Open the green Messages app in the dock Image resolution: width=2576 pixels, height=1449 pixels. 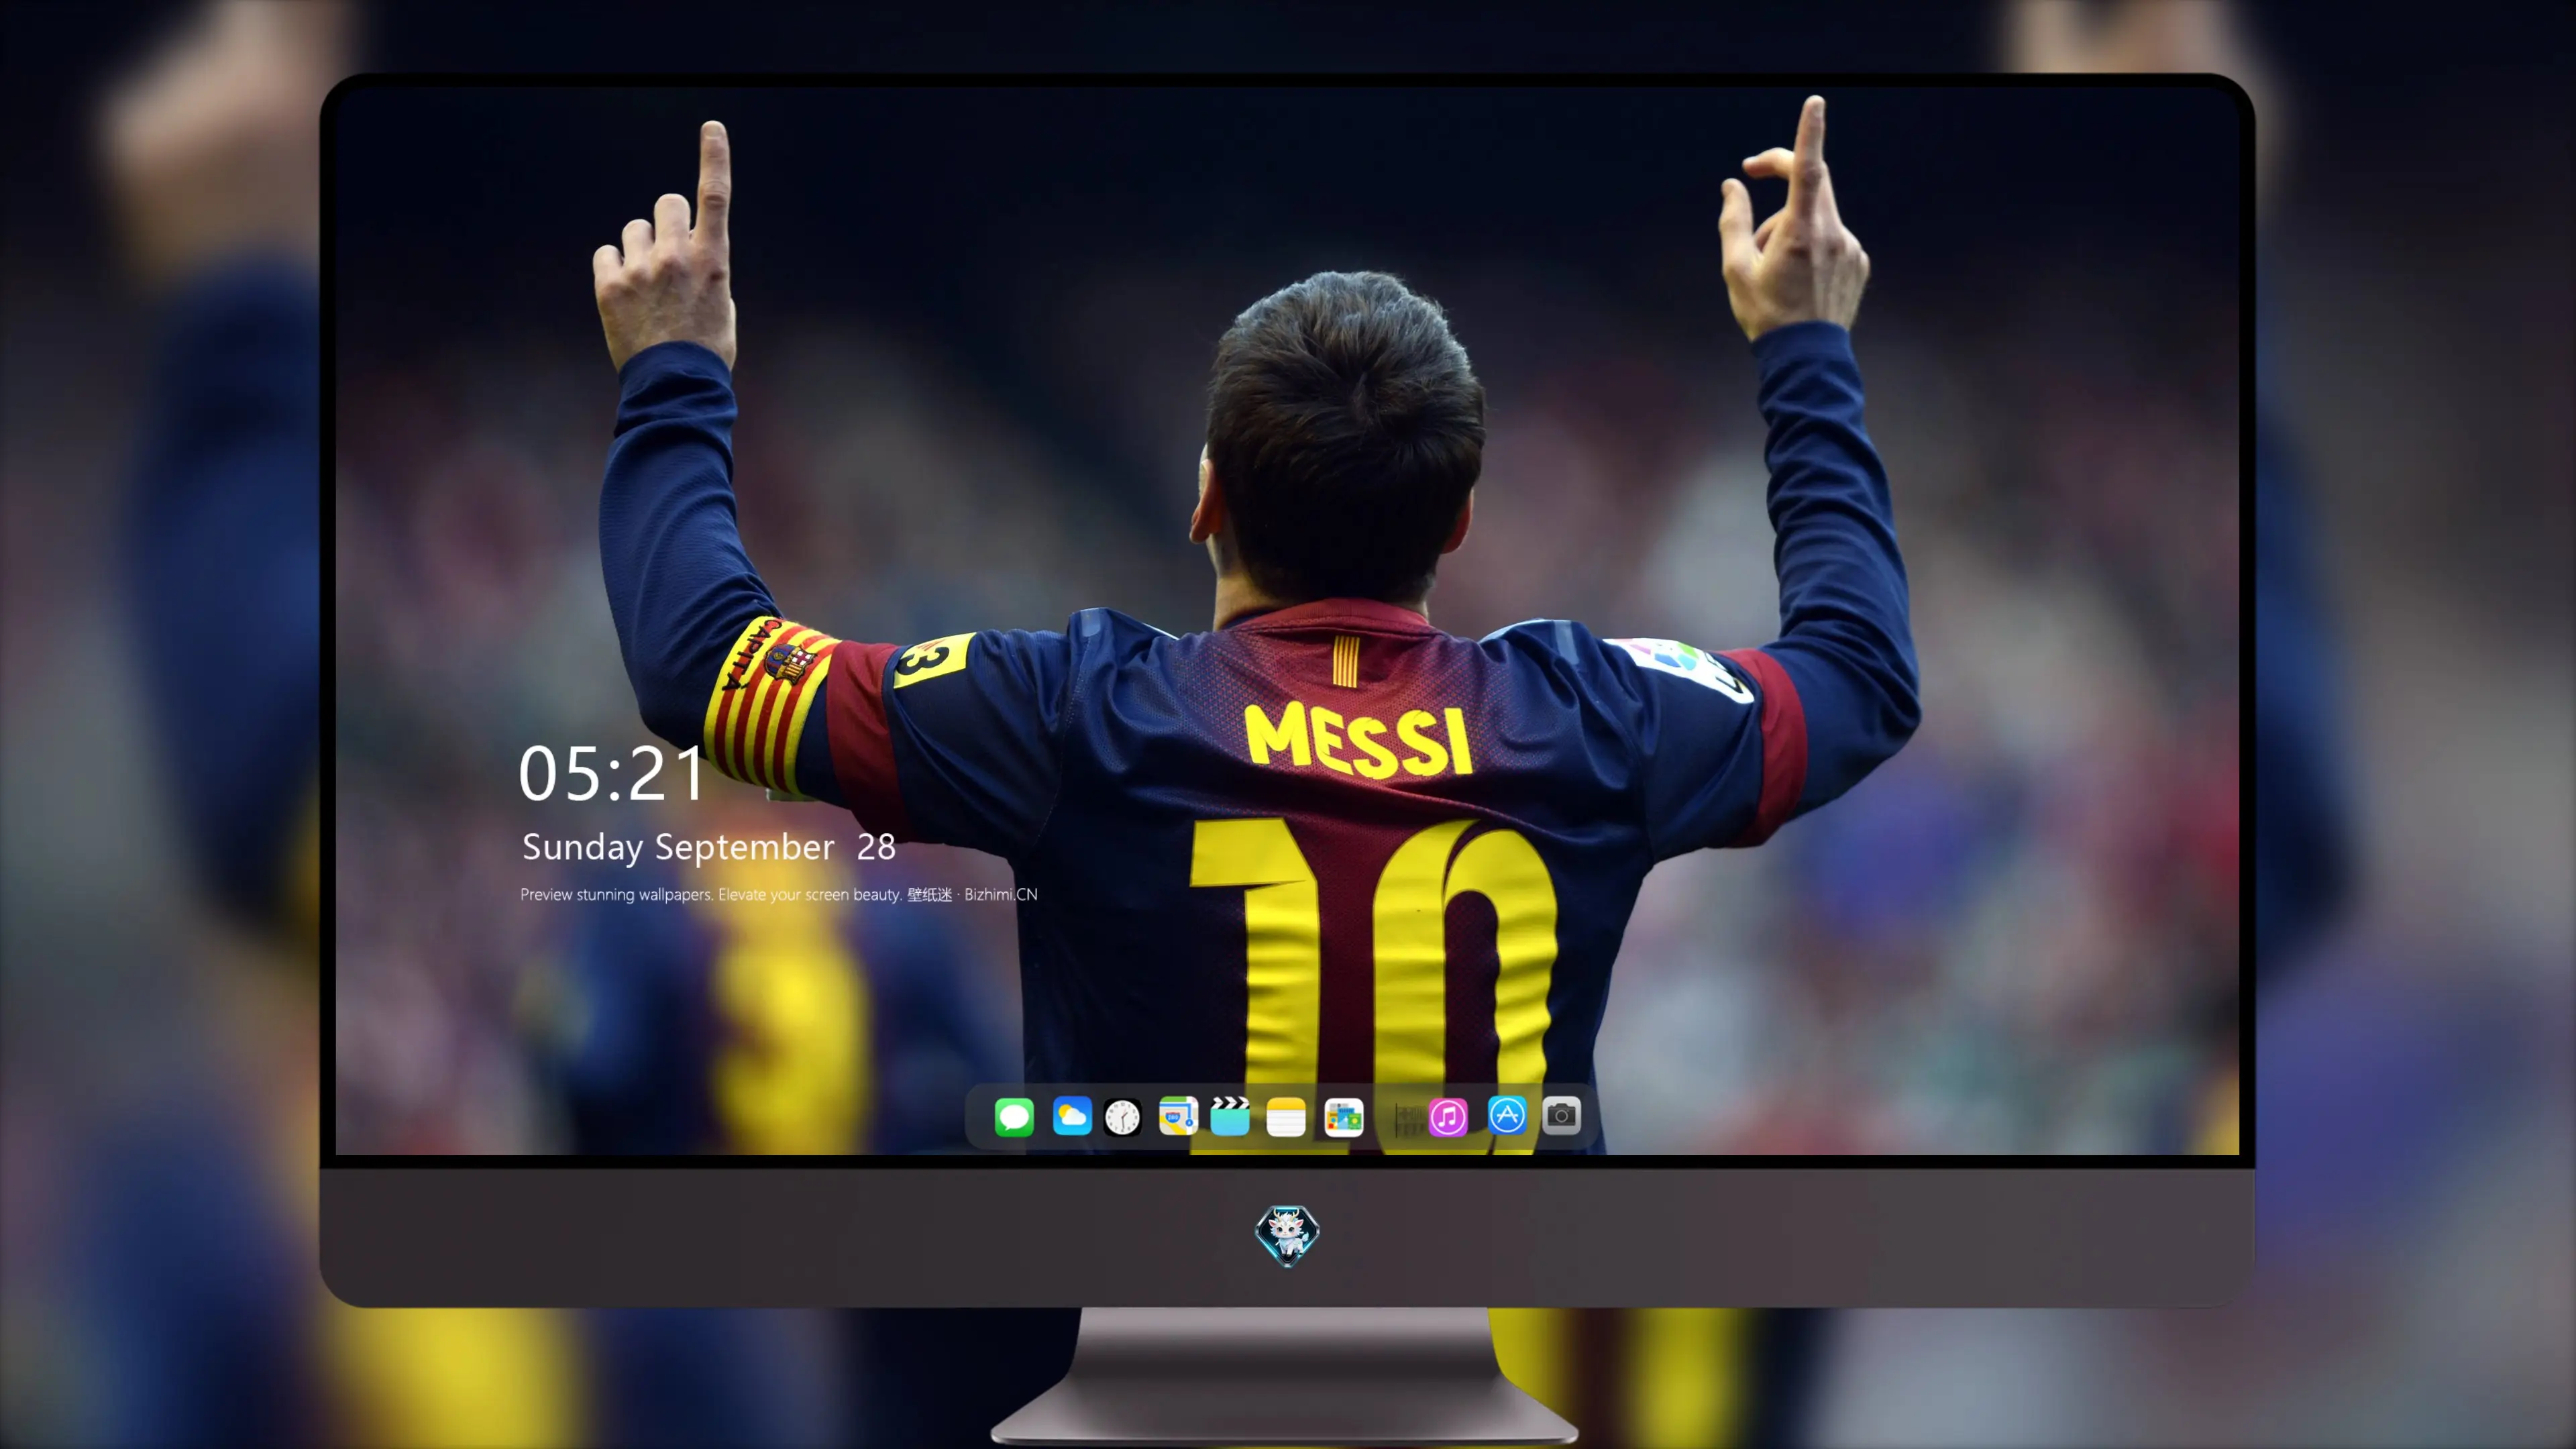(x=1014, y=1116)
